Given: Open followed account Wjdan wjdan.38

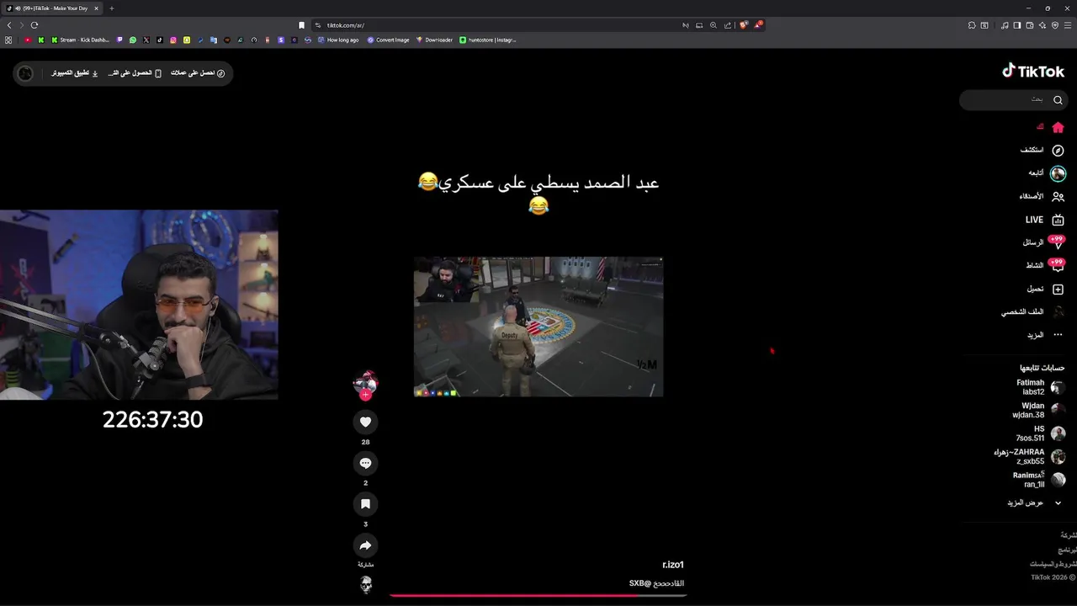Looking at the screenshot, I should [x=1038, y=410].
